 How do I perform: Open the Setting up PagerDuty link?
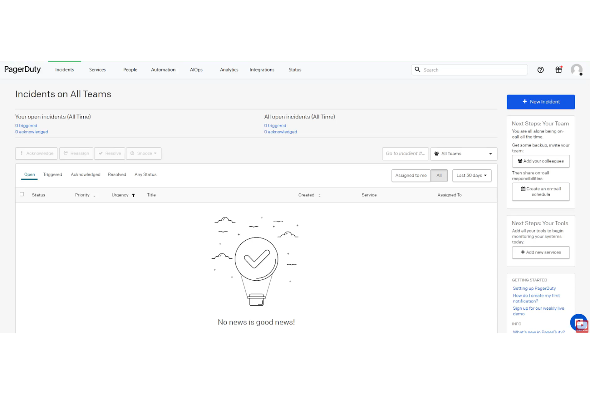click(534, 288)
